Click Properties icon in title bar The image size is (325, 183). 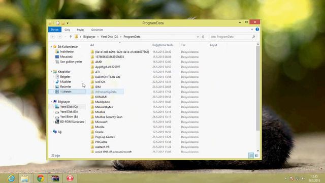click(58, 23)
